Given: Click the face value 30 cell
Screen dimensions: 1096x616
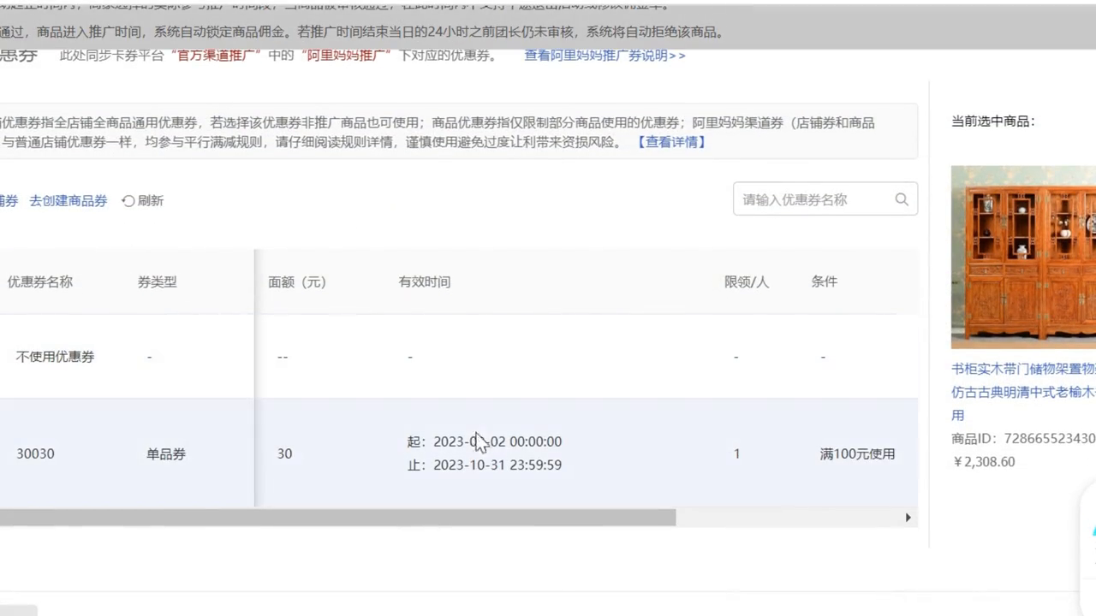Looking at the screenshot, I should tap(284, 454).
